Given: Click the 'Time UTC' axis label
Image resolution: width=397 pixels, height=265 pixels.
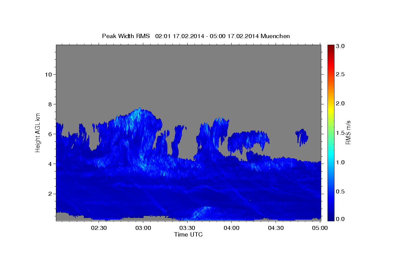Looking at the screenshot, I should pos(188,235).
